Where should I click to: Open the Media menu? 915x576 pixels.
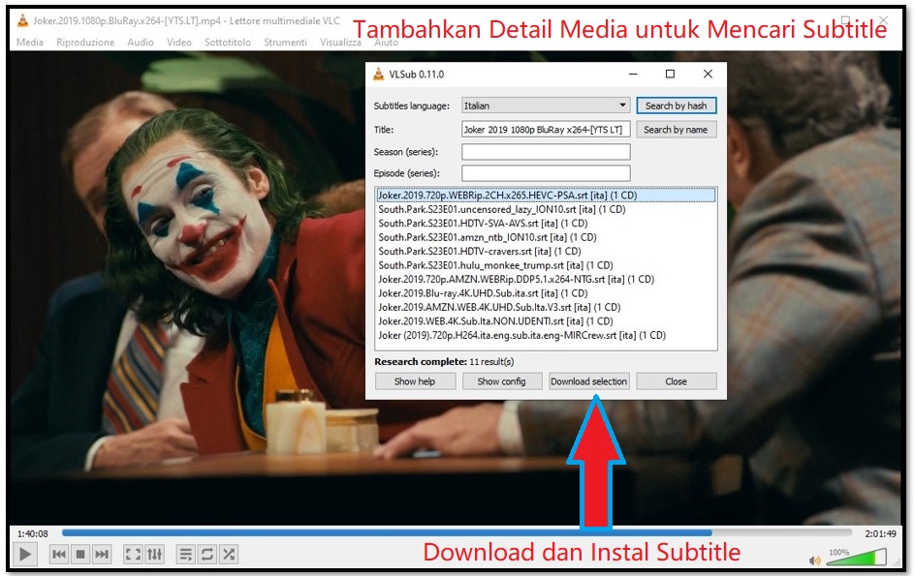coord(30,42)
